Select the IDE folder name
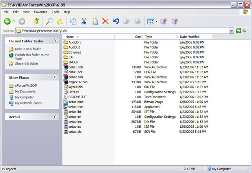 (x=71, y=57)
